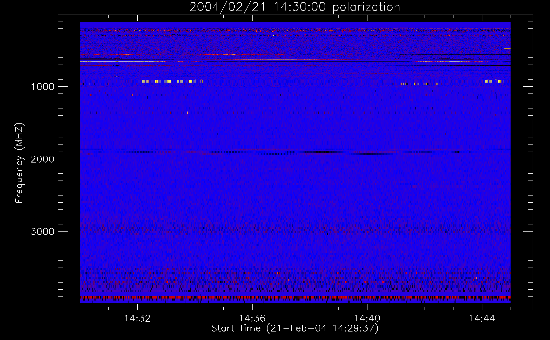This screenshot has height=340, width=550.
Task: Click the 2000 frequency tick label
Action: click(x=42, y=159)
